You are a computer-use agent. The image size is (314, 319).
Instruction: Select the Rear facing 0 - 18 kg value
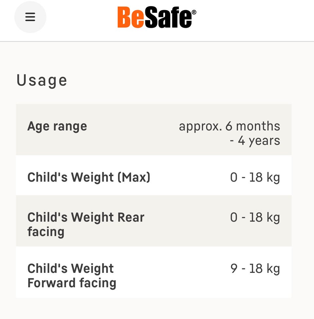255,217
